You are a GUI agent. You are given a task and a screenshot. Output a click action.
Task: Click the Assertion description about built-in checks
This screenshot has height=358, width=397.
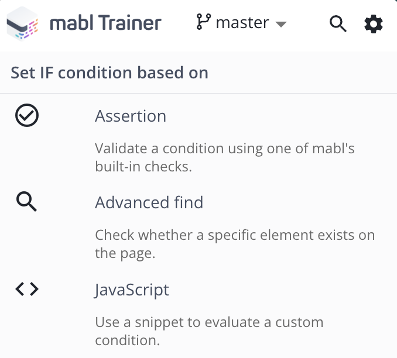(x=225, y=149)
